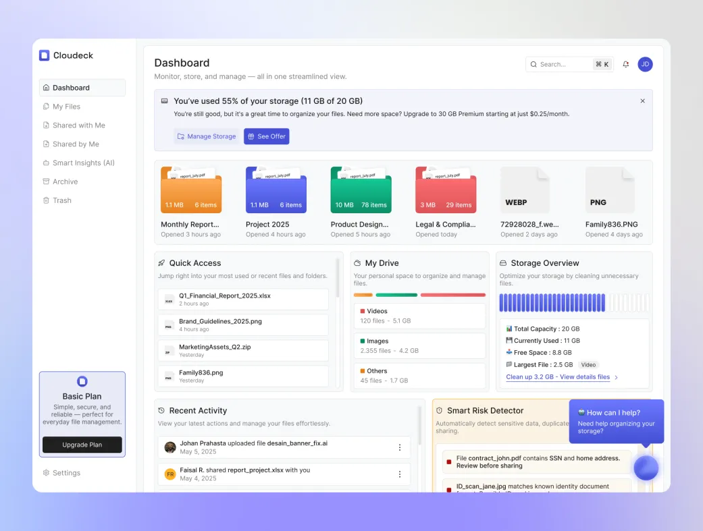Screen dimensions: 703x531
Task: Click the notification bell icon
Action: click(626, 64)
